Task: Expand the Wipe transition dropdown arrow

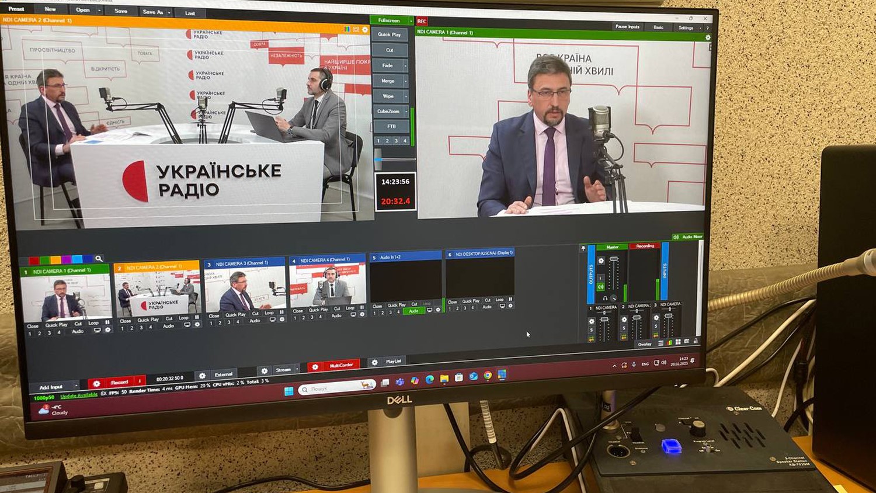Action: coord(405,96)
